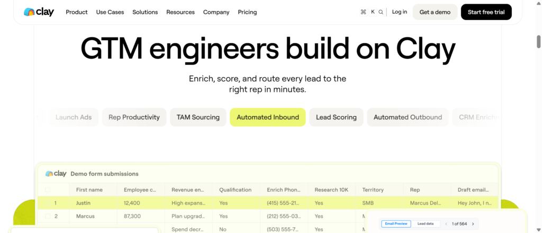Open the Resources menu

[180, 12]
